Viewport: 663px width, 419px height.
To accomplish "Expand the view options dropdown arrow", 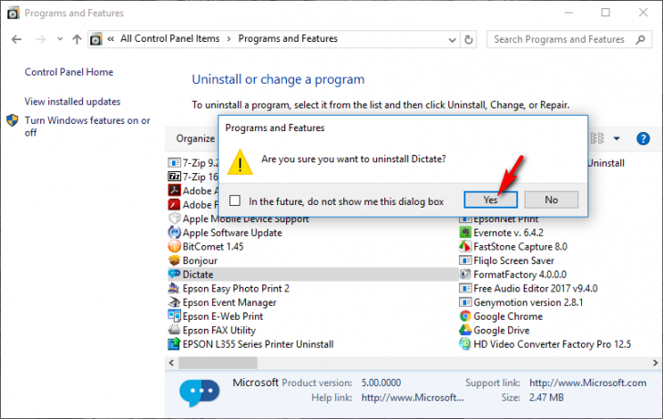I will pos(617,138).
